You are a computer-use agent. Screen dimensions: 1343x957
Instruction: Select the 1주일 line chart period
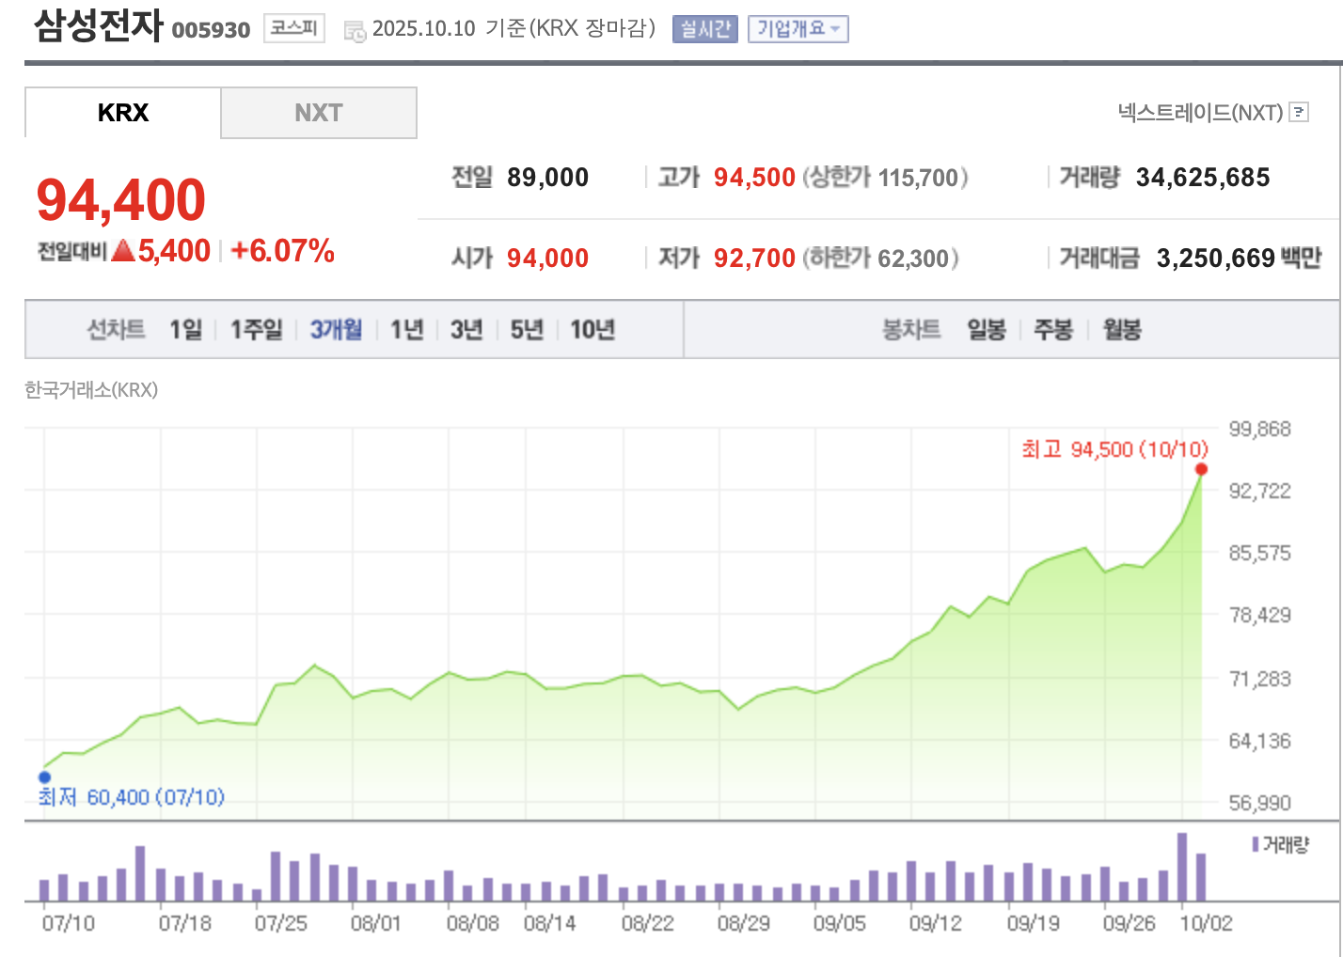[257, 329]
